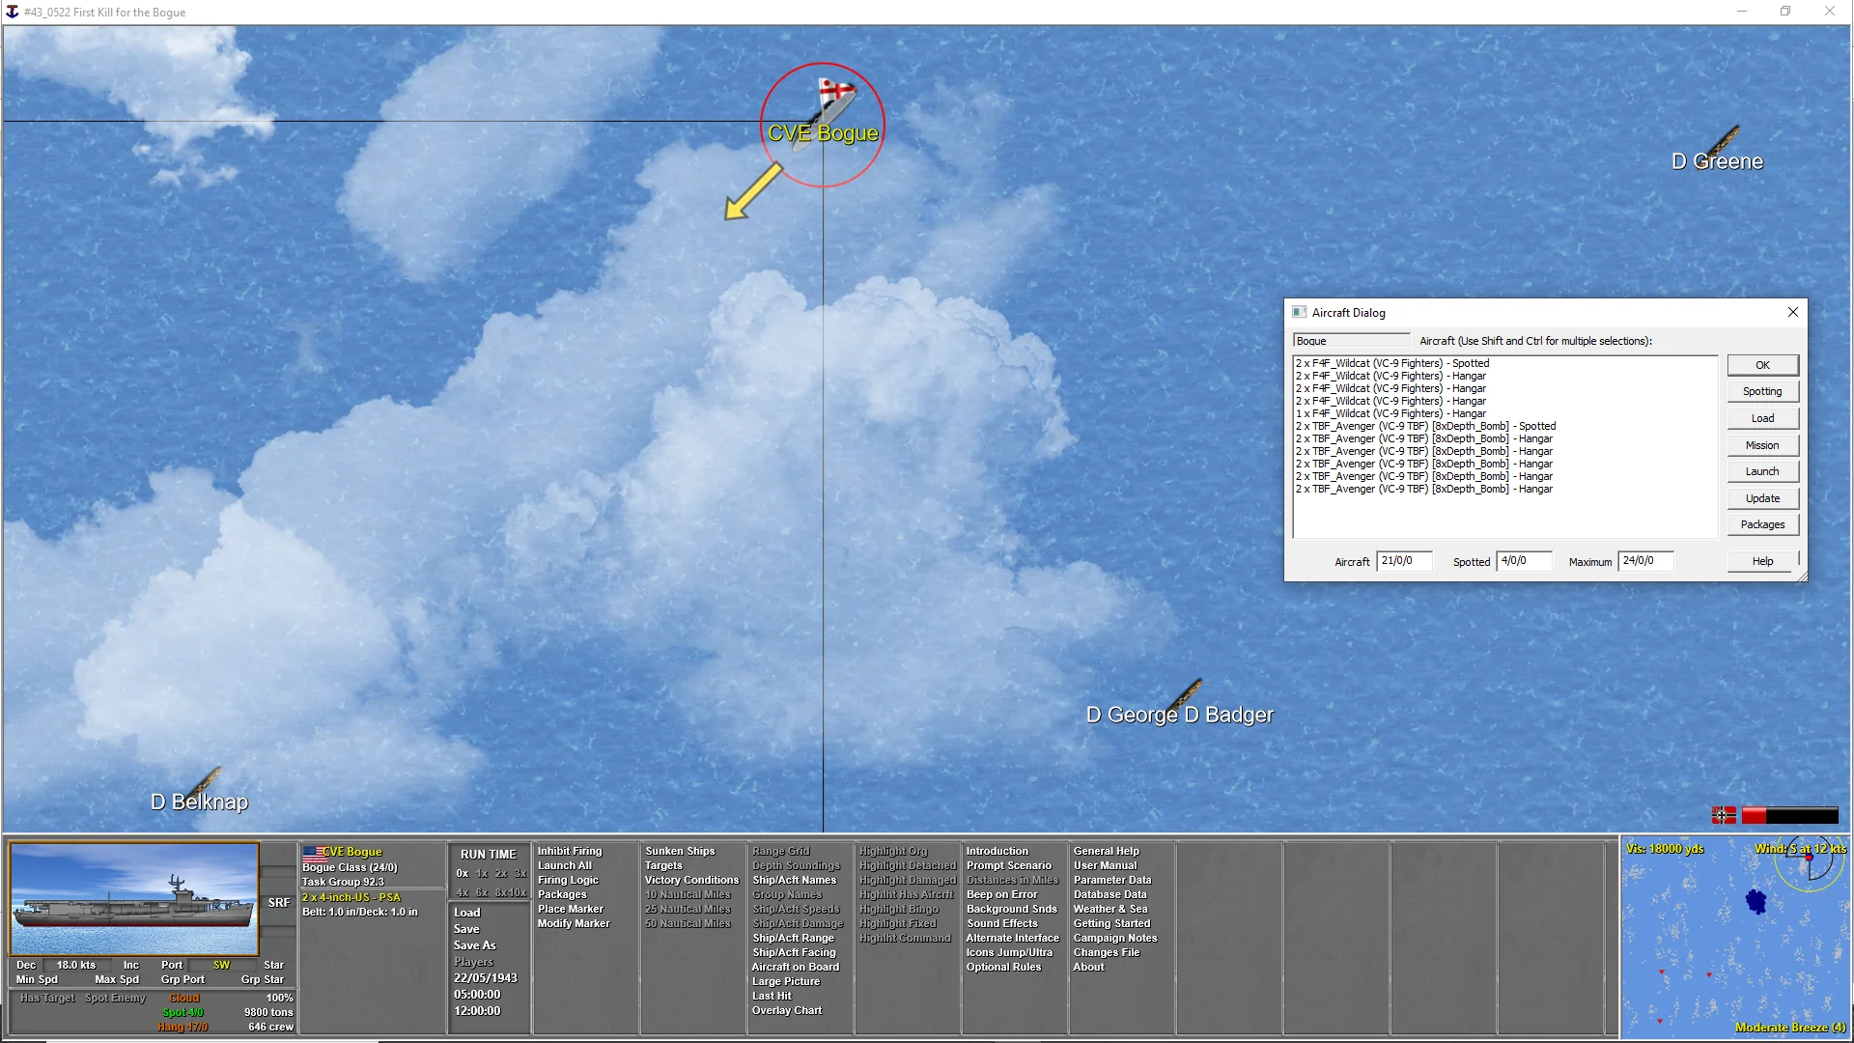Click the D Belknap destroyer icon
Image resolution: width=1854 pixels, height=1043 pixels.
pos(205,780)
